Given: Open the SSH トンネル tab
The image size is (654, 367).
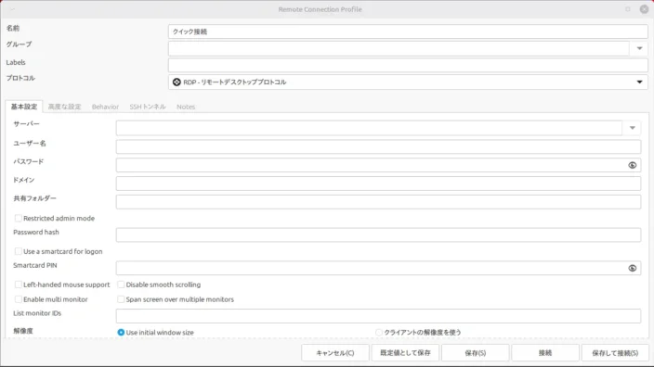Looking at the screenshot, I should click(x=148, y=107).
